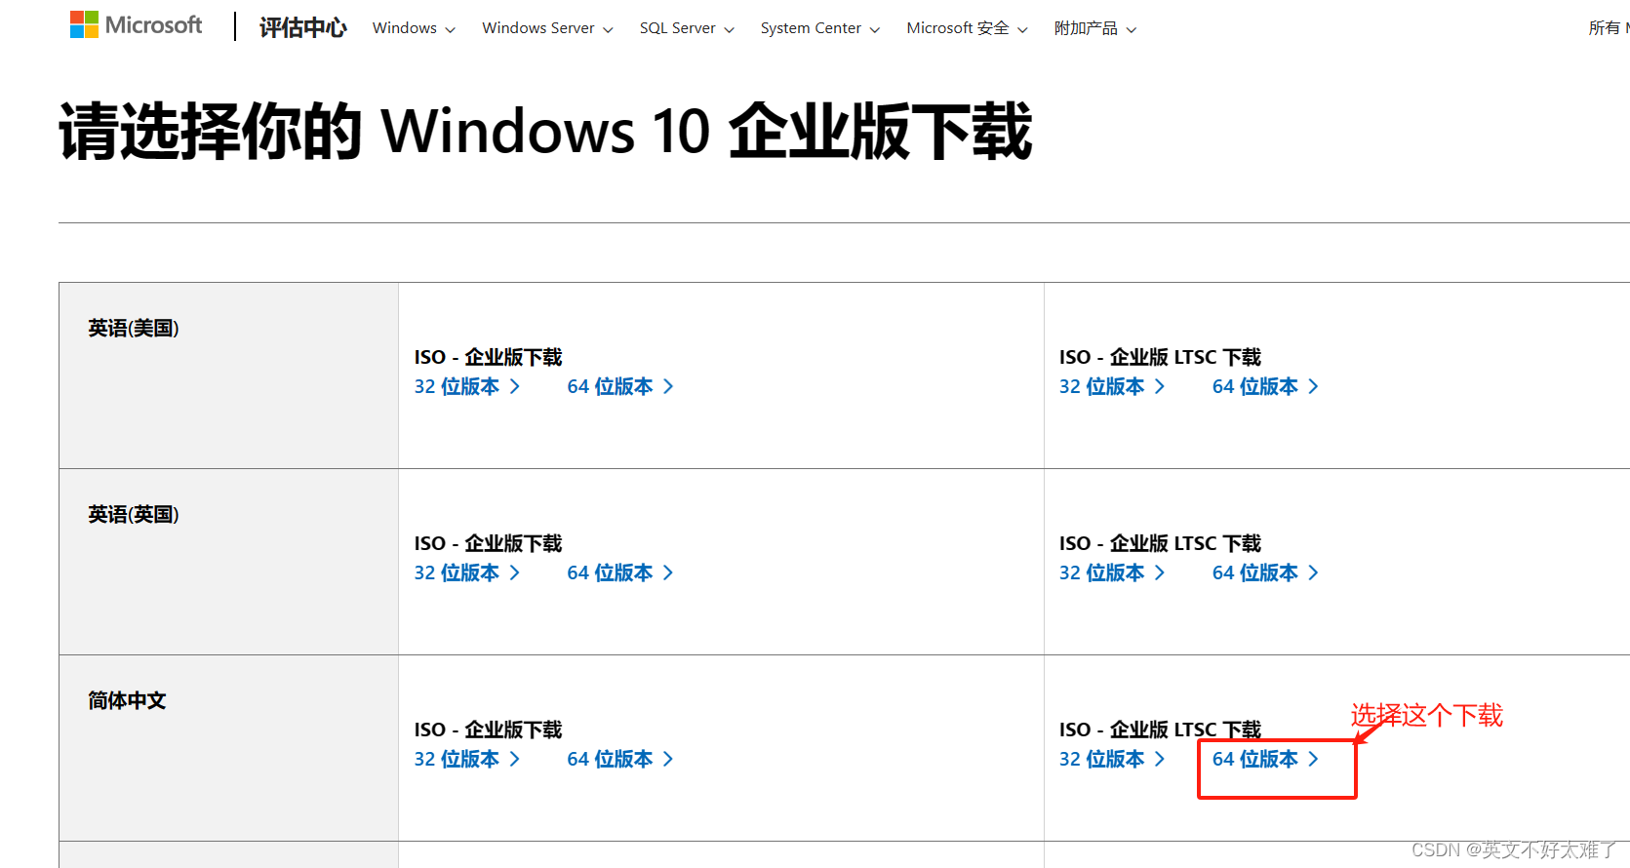Open the 评估中心 home link
1630x868 pixels.
click(x=302, y=27)
